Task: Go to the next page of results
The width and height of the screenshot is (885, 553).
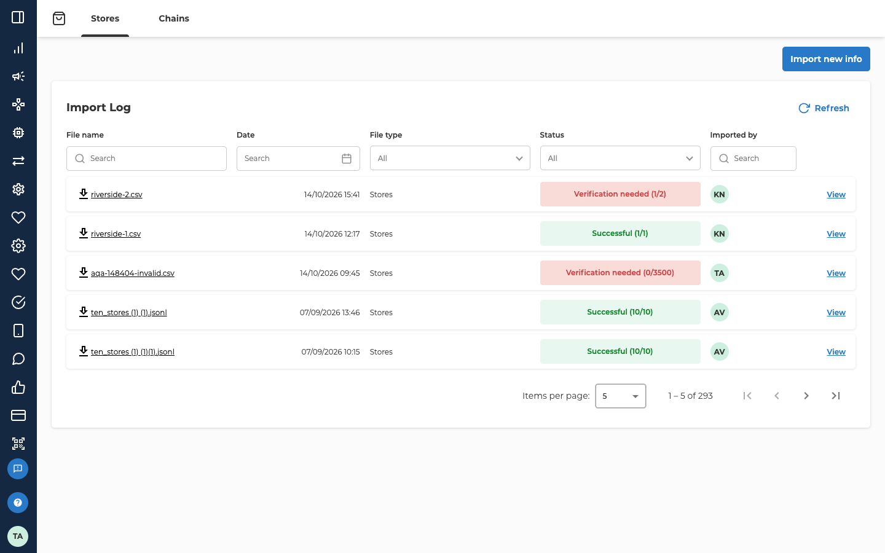Action: 806,396
